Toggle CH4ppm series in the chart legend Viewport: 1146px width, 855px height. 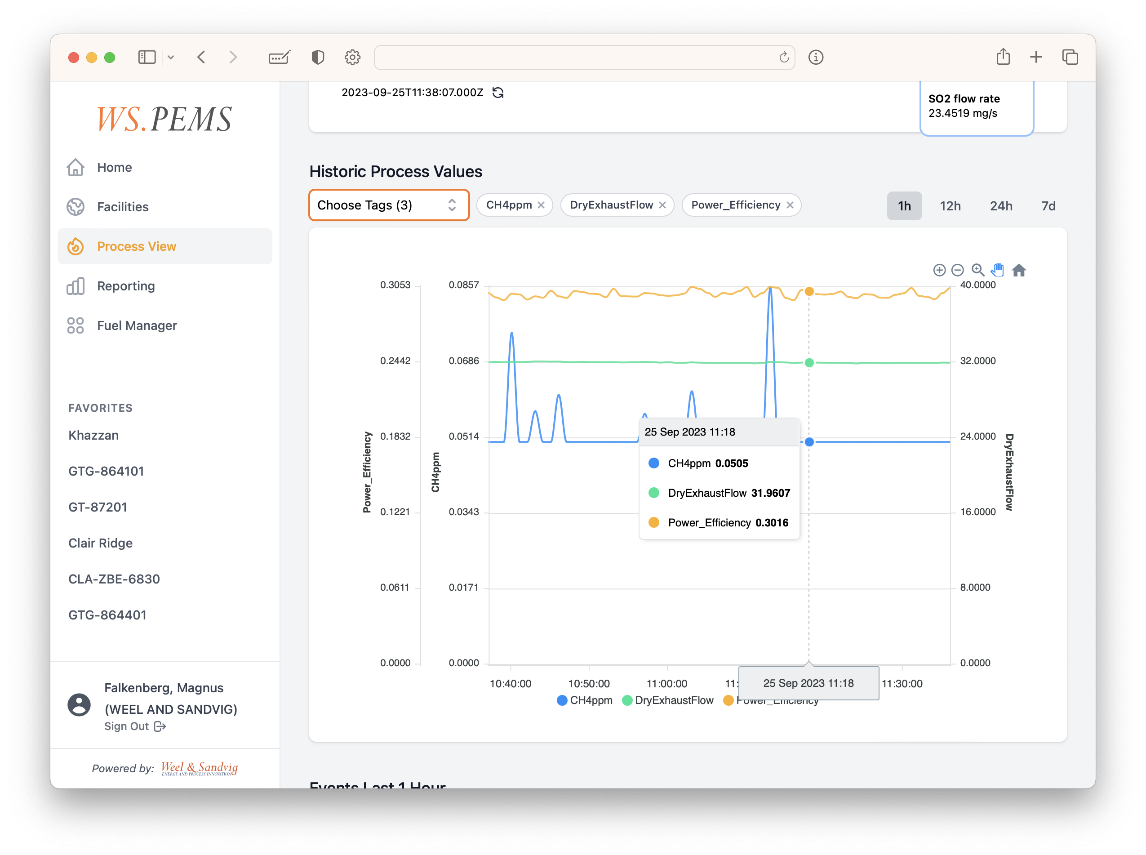(584, 700)
